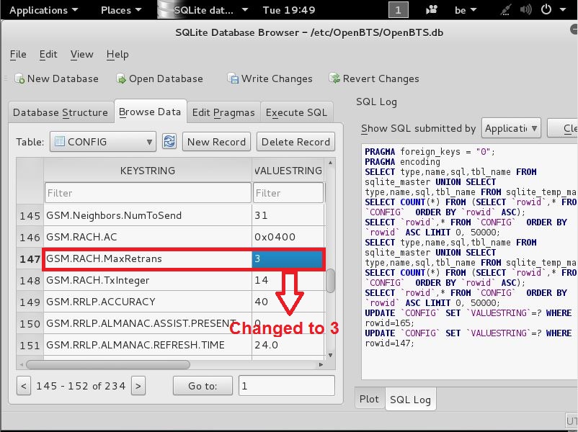Viewport: 578px width, 432px height.
Task: Refresh the table data with the refresh icon
Action: click(169, 141)
